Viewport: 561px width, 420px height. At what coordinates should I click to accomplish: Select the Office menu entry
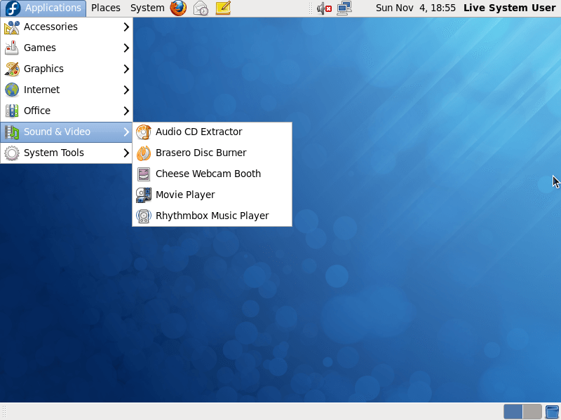(67, 111)
